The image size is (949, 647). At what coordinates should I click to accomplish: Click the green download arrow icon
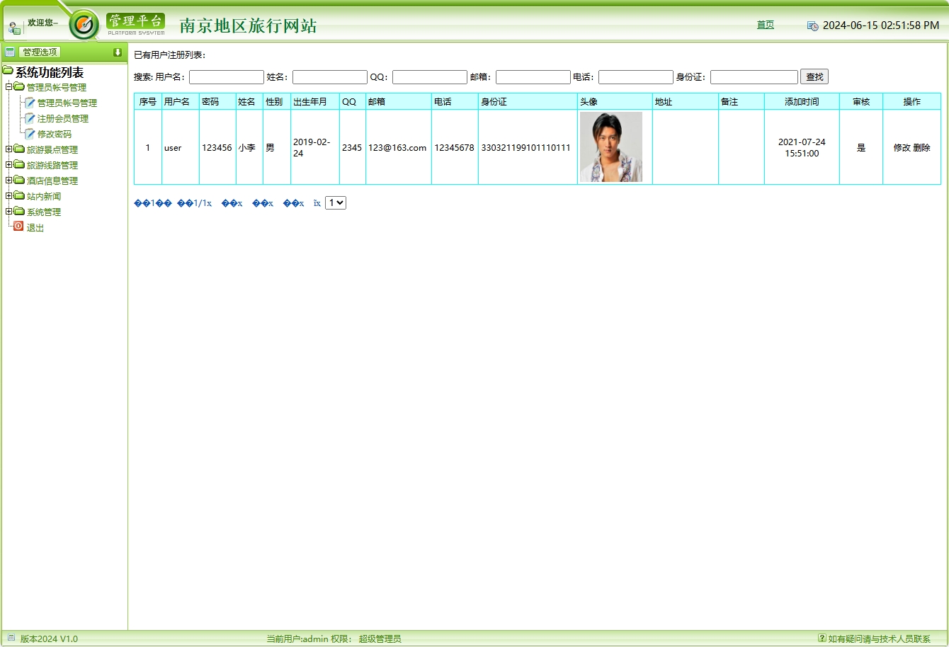click(x=118, y=52)
